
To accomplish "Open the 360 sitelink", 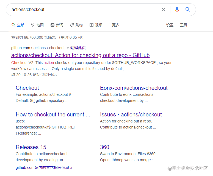I will point(105,147).
